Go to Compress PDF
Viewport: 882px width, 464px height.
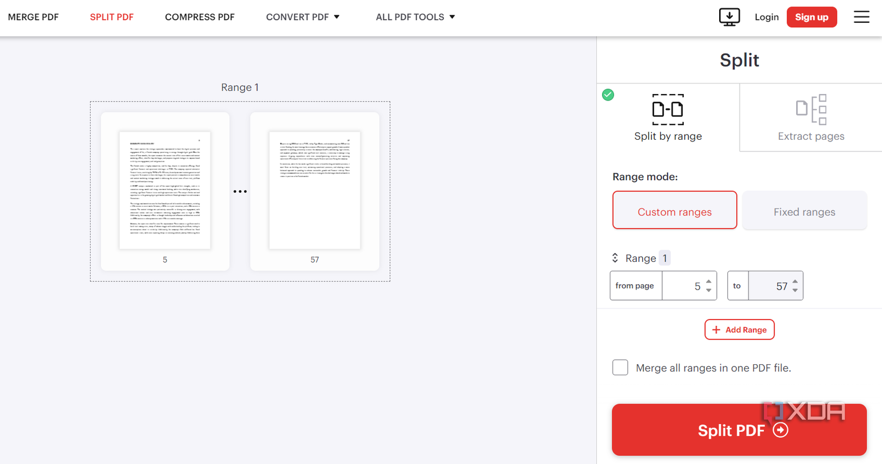click(x=200, y=17)
